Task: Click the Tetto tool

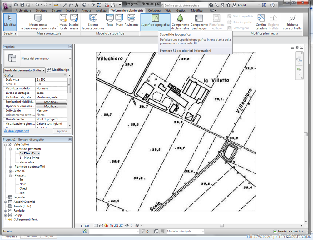Action: (110, 20)
